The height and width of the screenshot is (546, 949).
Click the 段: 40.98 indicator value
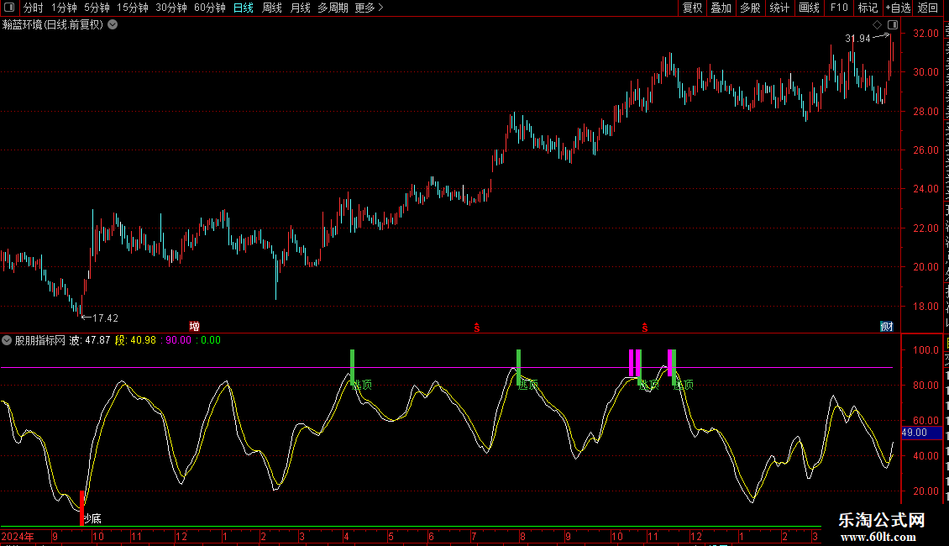pyautogui.click(x=135, y=340)
